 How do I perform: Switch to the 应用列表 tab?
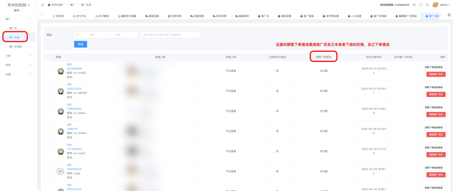(174, 16)
